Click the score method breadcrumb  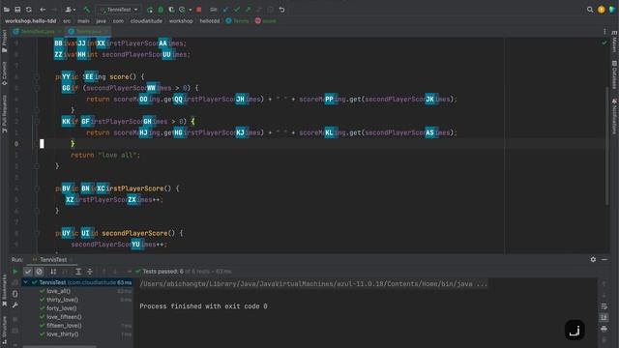(x=266, y=21)
